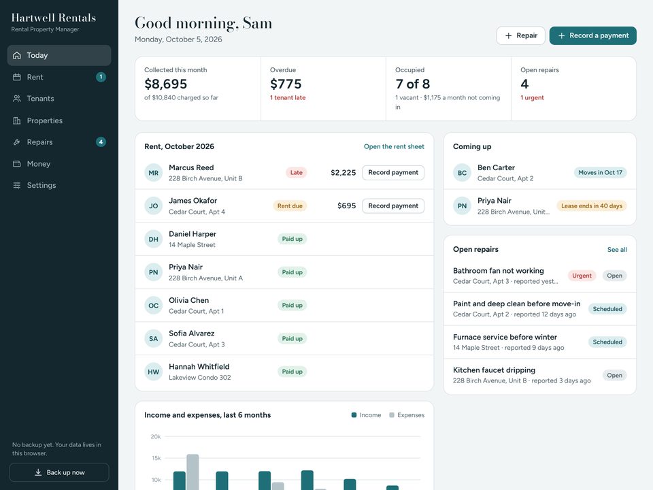Screen dimensions: 653x490
Task: Click See all in Open repairs
Action: click(617, 250)
